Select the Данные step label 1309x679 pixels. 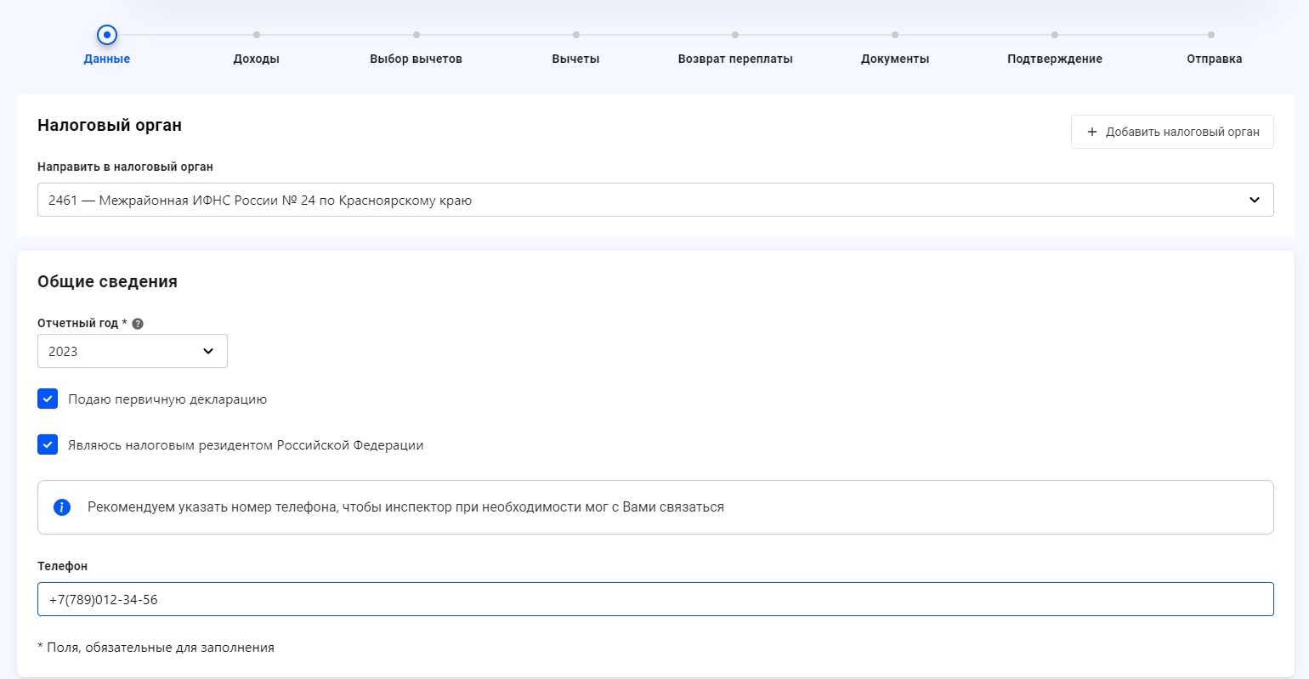[x=107, y=59]
